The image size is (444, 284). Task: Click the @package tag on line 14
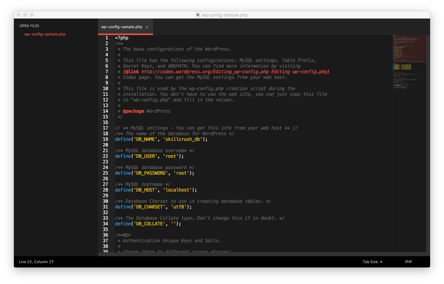pyautogui.click(x=134, y=111)
